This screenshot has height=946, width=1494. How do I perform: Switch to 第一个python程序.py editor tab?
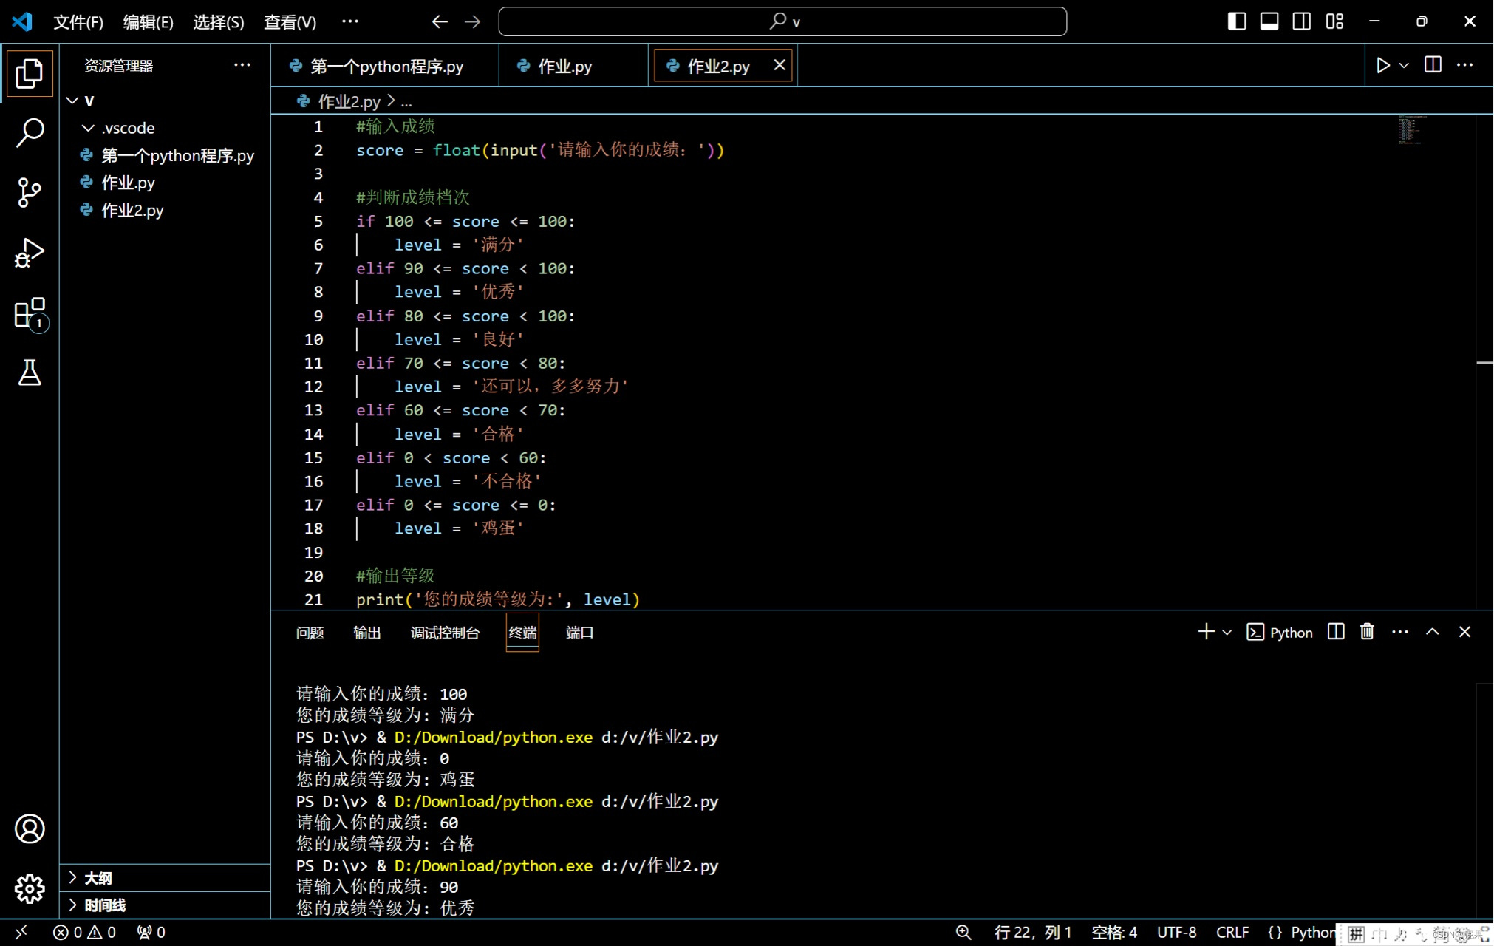[385, 66]
